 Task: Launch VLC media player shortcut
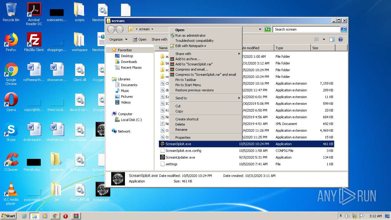[x=11, y=193]
